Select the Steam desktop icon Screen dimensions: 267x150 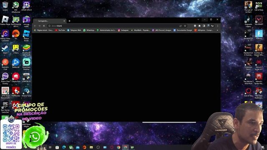(x=5, y=49)
